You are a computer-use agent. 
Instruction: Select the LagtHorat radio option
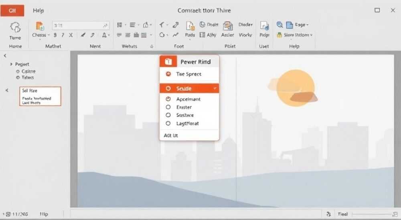tap(168, 123)
